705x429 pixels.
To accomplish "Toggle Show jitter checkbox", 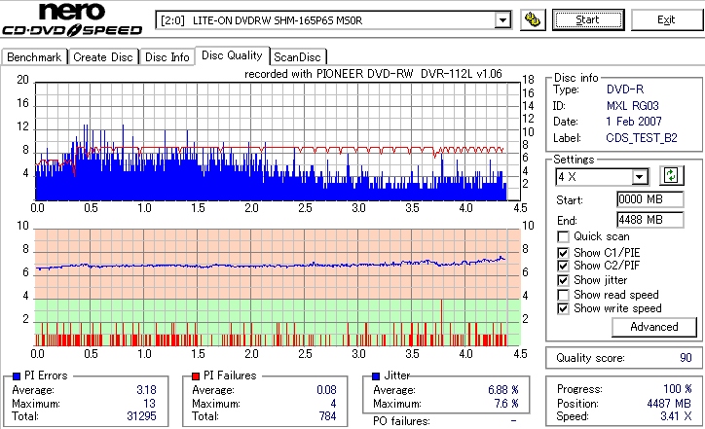I will [563, 280].
